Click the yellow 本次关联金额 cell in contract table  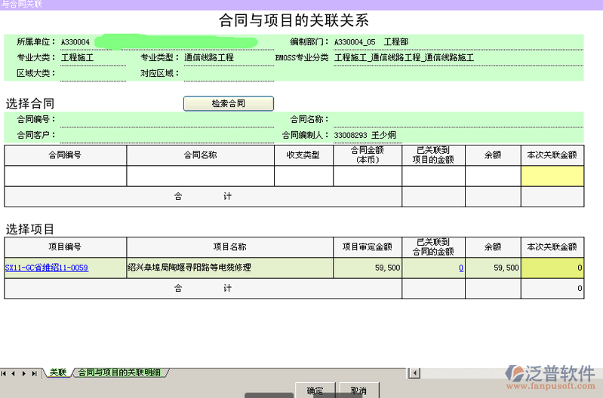click(x=552, y=176)
